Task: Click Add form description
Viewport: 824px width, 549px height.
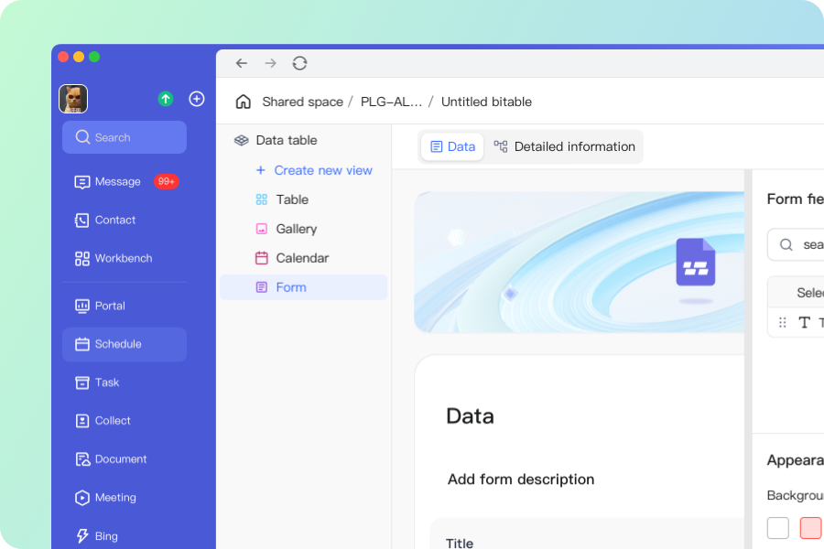Action: tap(521, 479)
